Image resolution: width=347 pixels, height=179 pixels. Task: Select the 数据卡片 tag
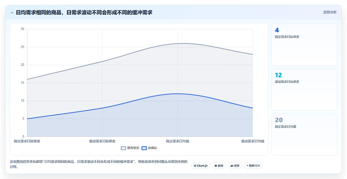[253, 166]
